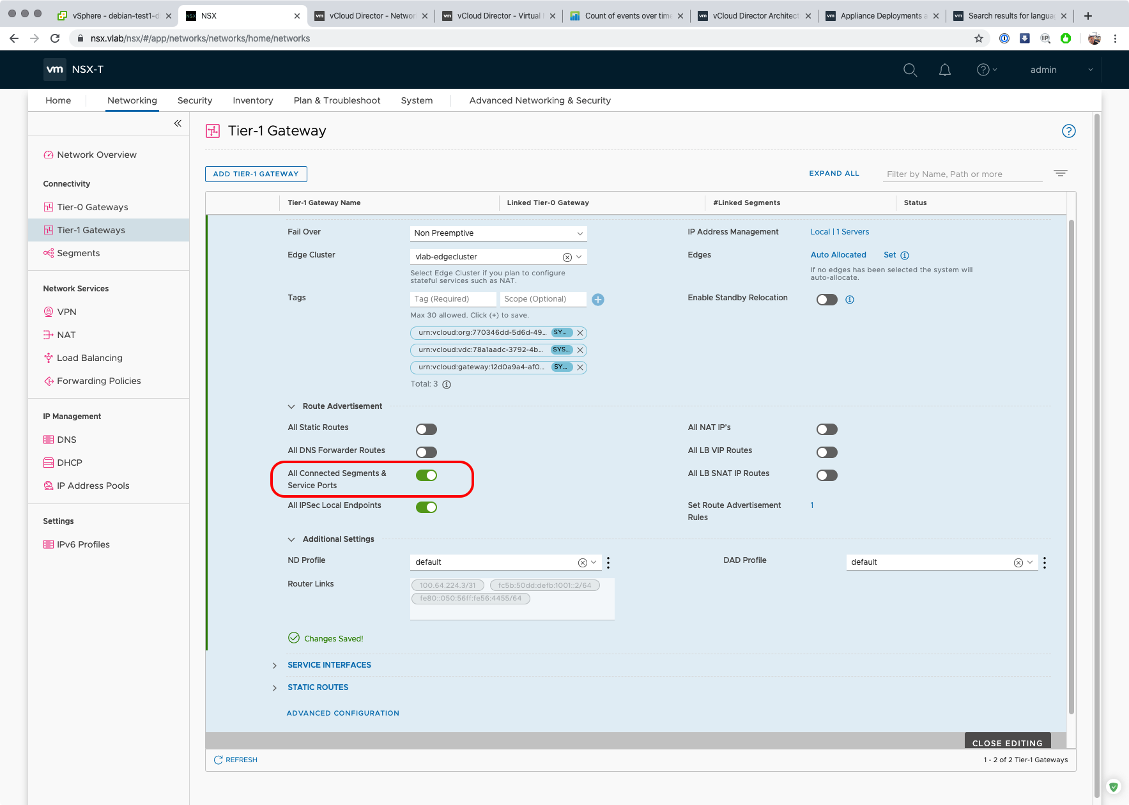Image resolution: width=1129 pixels, height=805 pixels.
Task: Click the Filter by Name, Path field
Action: click(x=962, y=174)
